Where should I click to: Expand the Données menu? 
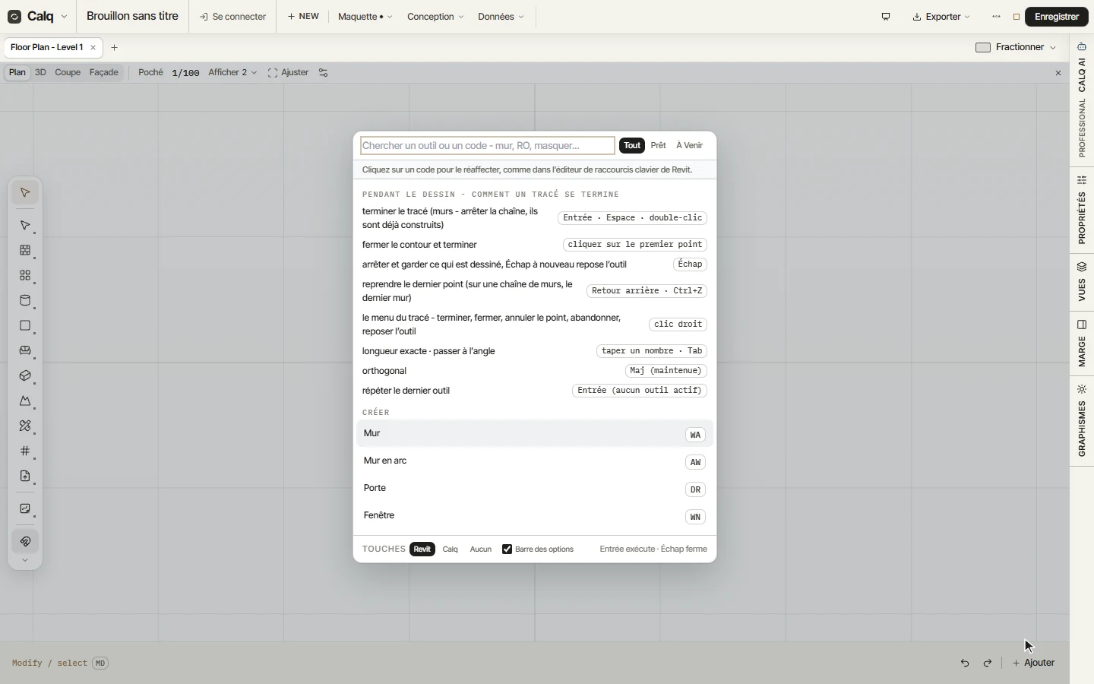(501, 17)
